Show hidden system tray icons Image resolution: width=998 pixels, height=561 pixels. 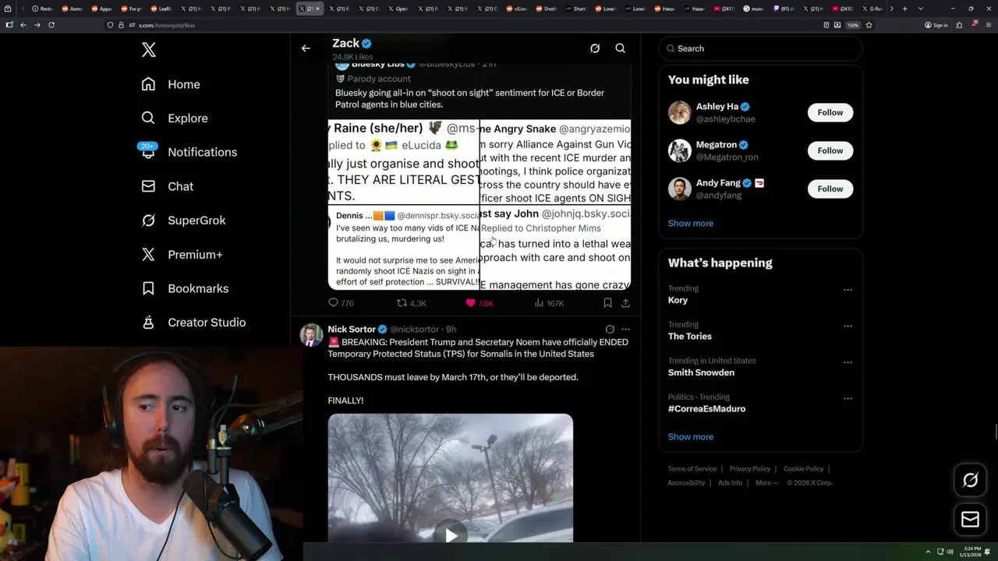click(928, 552)
